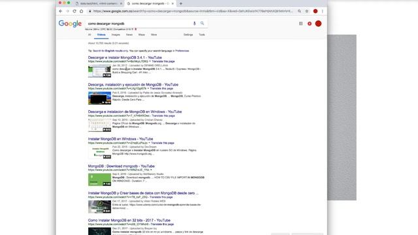Screen dimensions: 418x235
Task: Play thumbnail of 'Descarga e instalacion de MongoDB en Windows'
Action: (x=99, y=125)
